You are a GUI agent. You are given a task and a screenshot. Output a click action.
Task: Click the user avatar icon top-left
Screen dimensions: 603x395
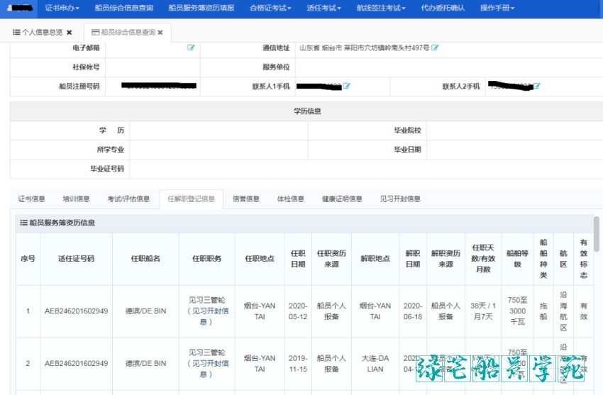click(10, 8)
